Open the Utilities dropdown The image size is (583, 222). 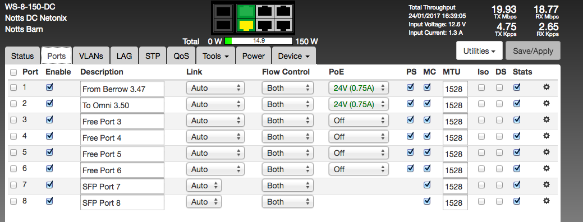479,51
